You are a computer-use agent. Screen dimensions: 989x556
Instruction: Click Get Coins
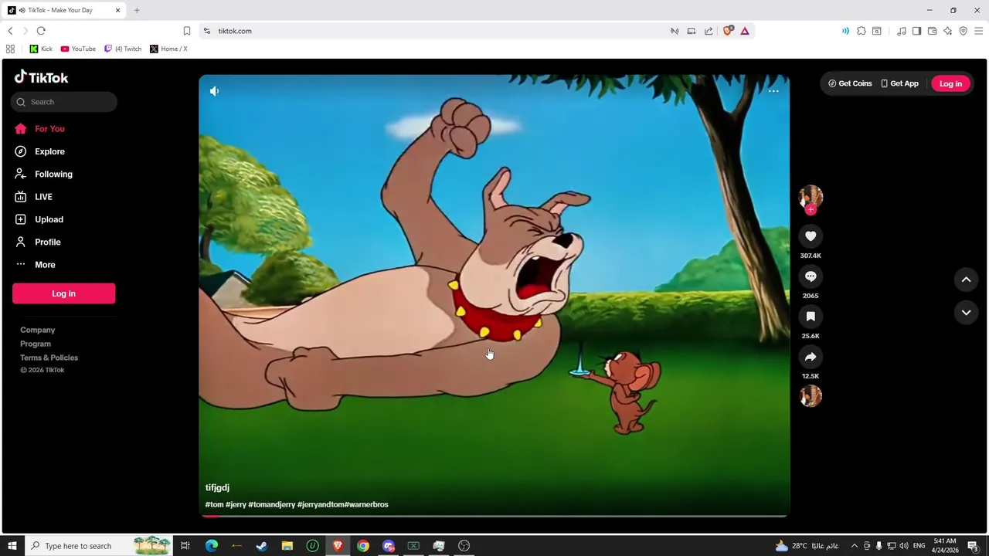coord(850,83)
